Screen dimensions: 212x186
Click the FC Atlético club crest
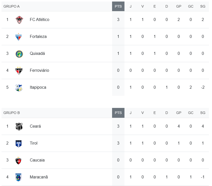19,20
